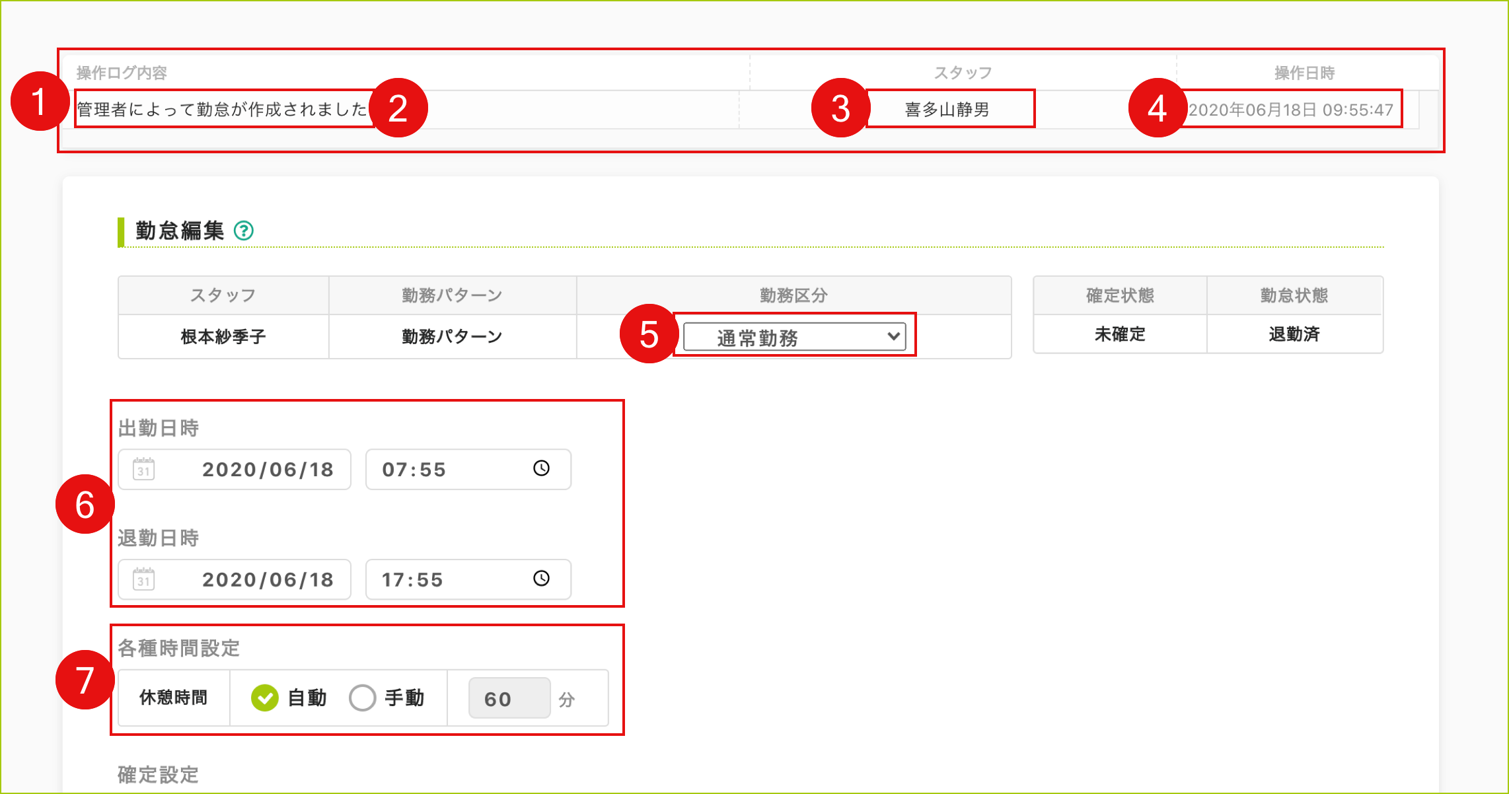
Task: Open the calendar icon for 退勤日時
Action: pos(143,579)
